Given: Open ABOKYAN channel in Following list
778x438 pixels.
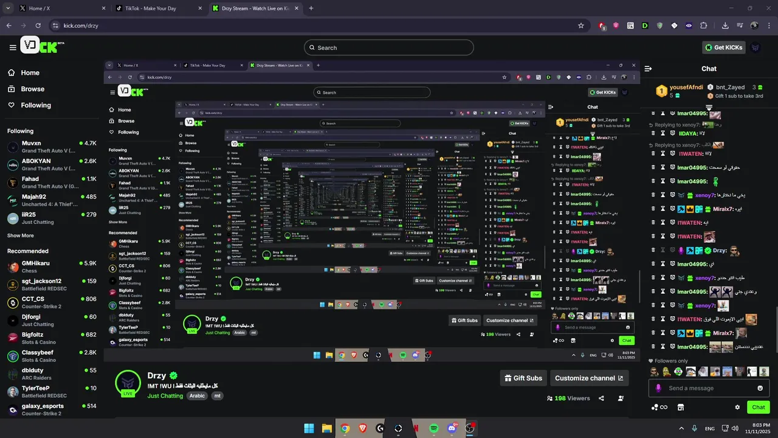Looking at the screenshot, I should click(x=52, y=165).
